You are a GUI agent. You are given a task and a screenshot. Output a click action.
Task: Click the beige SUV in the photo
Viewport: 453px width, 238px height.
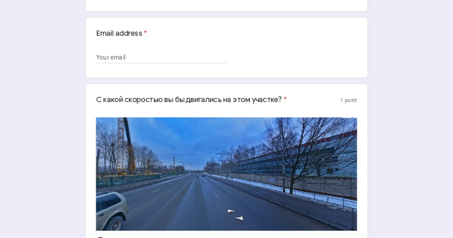[x=112, y=210]
